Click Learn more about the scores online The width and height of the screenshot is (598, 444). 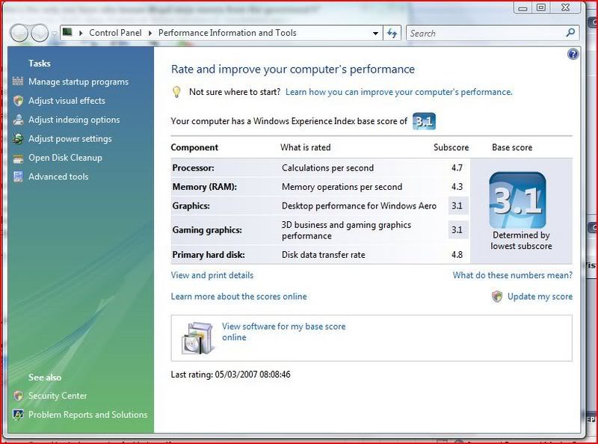pos(238,297)
